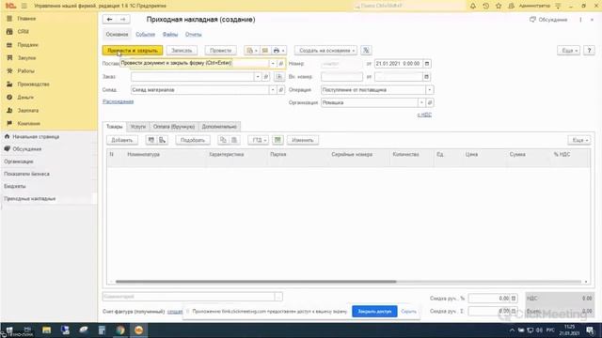The image size is (602, 338).
Task: Switch to the Услуги tab
Action: coord(138,127)
